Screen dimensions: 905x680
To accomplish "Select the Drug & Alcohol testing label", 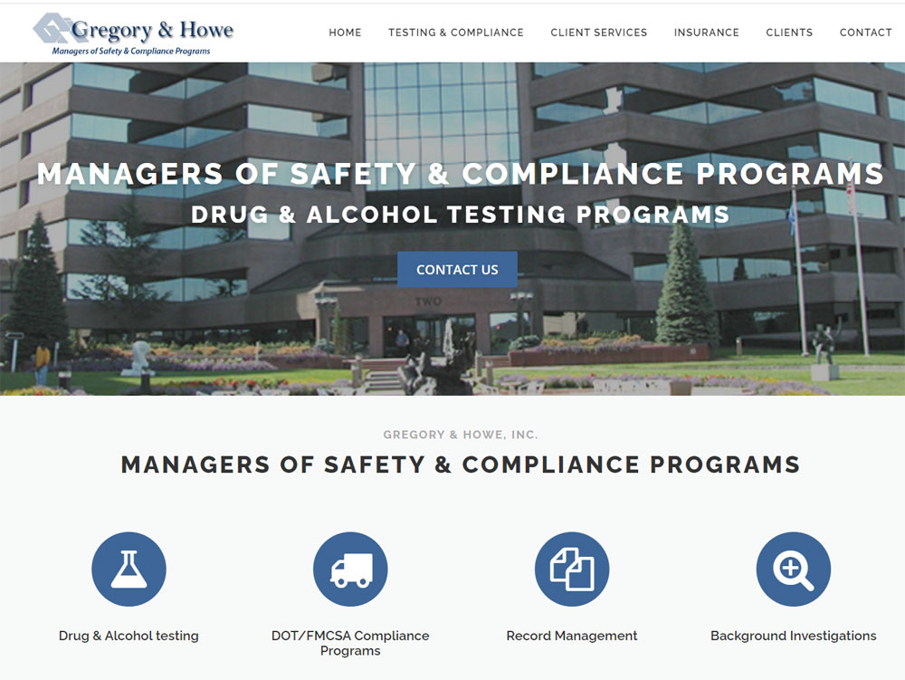I will [129, 636].
